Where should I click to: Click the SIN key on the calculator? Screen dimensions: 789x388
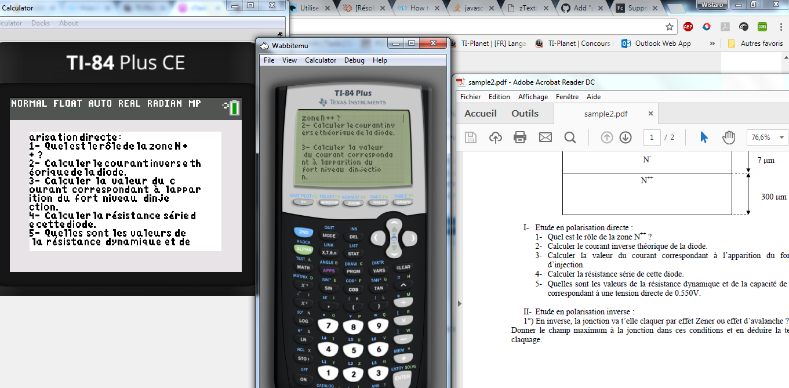329,288
